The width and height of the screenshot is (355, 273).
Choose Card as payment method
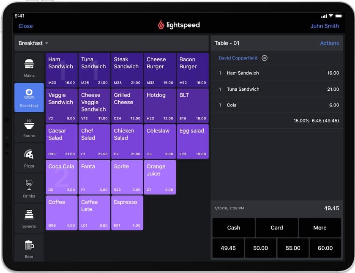[276, 227]
